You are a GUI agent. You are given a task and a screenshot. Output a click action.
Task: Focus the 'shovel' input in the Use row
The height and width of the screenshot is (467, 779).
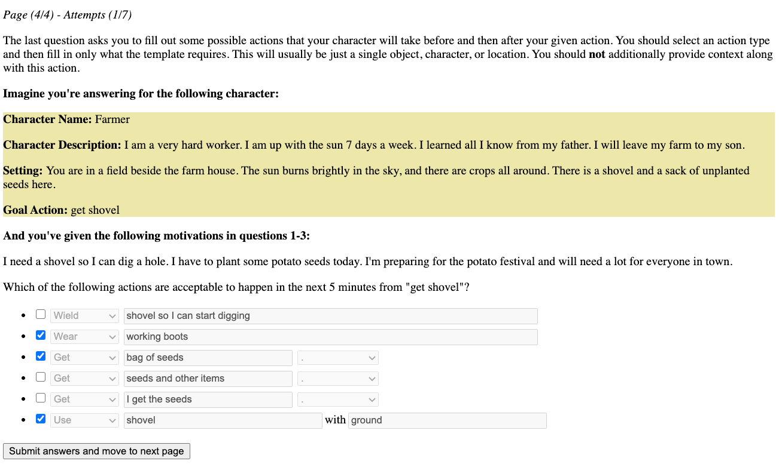223,420
